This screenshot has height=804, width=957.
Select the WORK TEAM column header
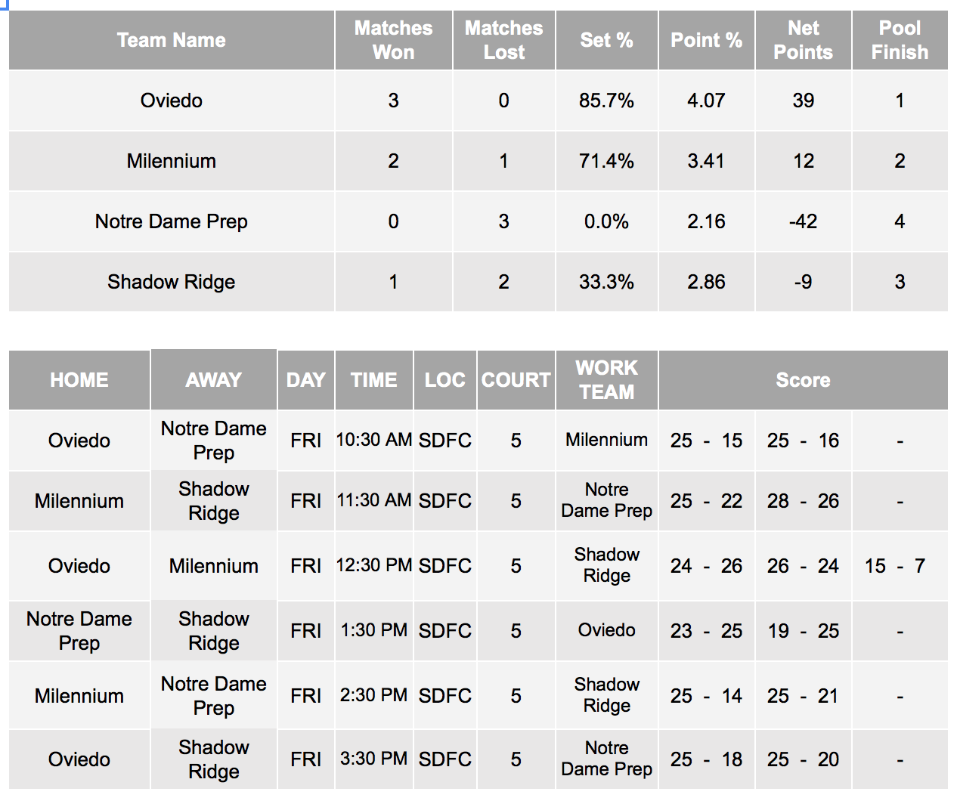[606, 380]
